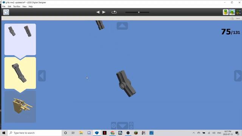Open Chrome from the taskbar
Viewport: 242px width, 136px height.
tap(113, 133)
